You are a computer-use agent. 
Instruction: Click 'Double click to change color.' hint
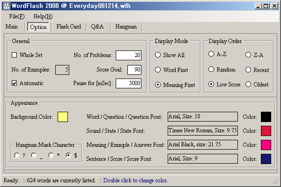(x=135, y=180)
